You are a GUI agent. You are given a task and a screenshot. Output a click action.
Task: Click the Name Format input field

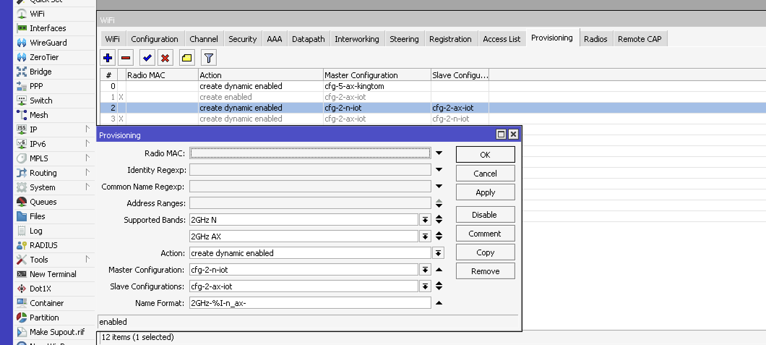[310, 303]
